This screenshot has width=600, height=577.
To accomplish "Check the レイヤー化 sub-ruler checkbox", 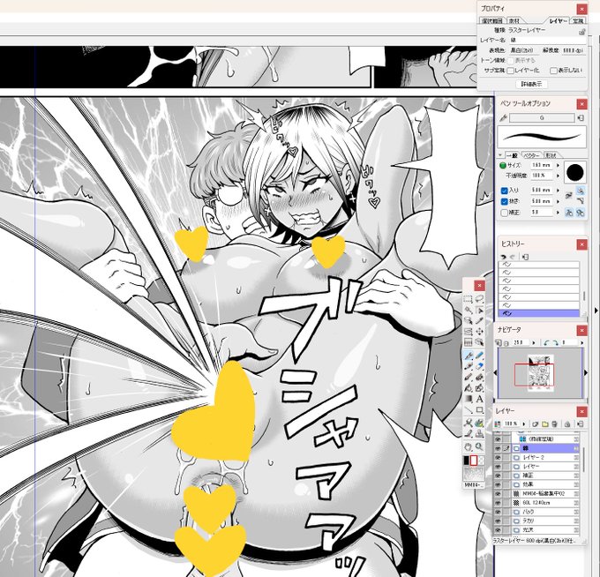I will pos(511,71).
